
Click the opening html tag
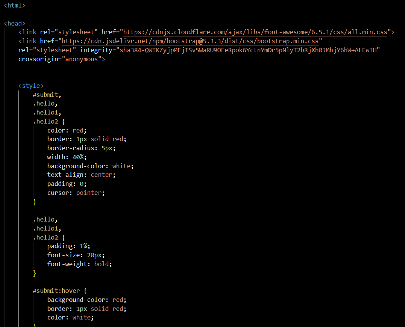tap(15, 6)
